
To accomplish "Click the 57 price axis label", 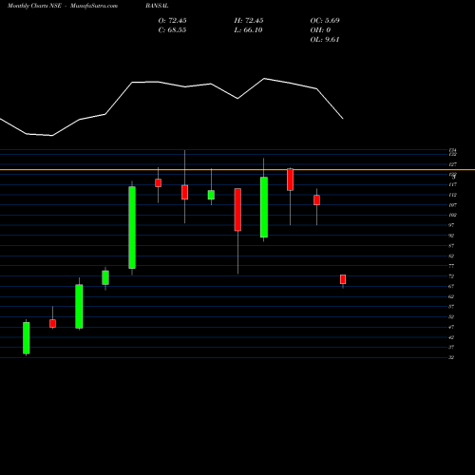I will (x=451, y=307).
